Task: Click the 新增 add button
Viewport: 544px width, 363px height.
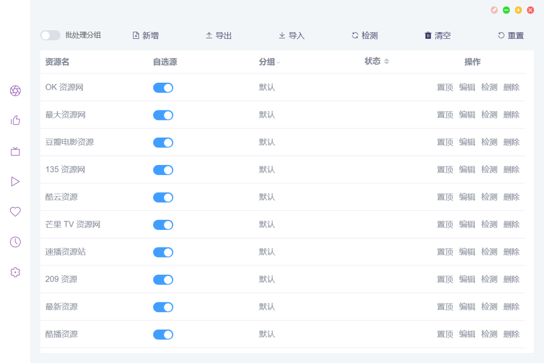Action: click(146, 35)
